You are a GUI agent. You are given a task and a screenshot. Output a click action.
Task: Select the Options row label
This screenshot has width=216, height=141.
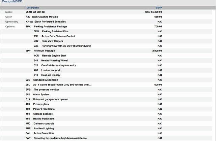tap(10, 27)
